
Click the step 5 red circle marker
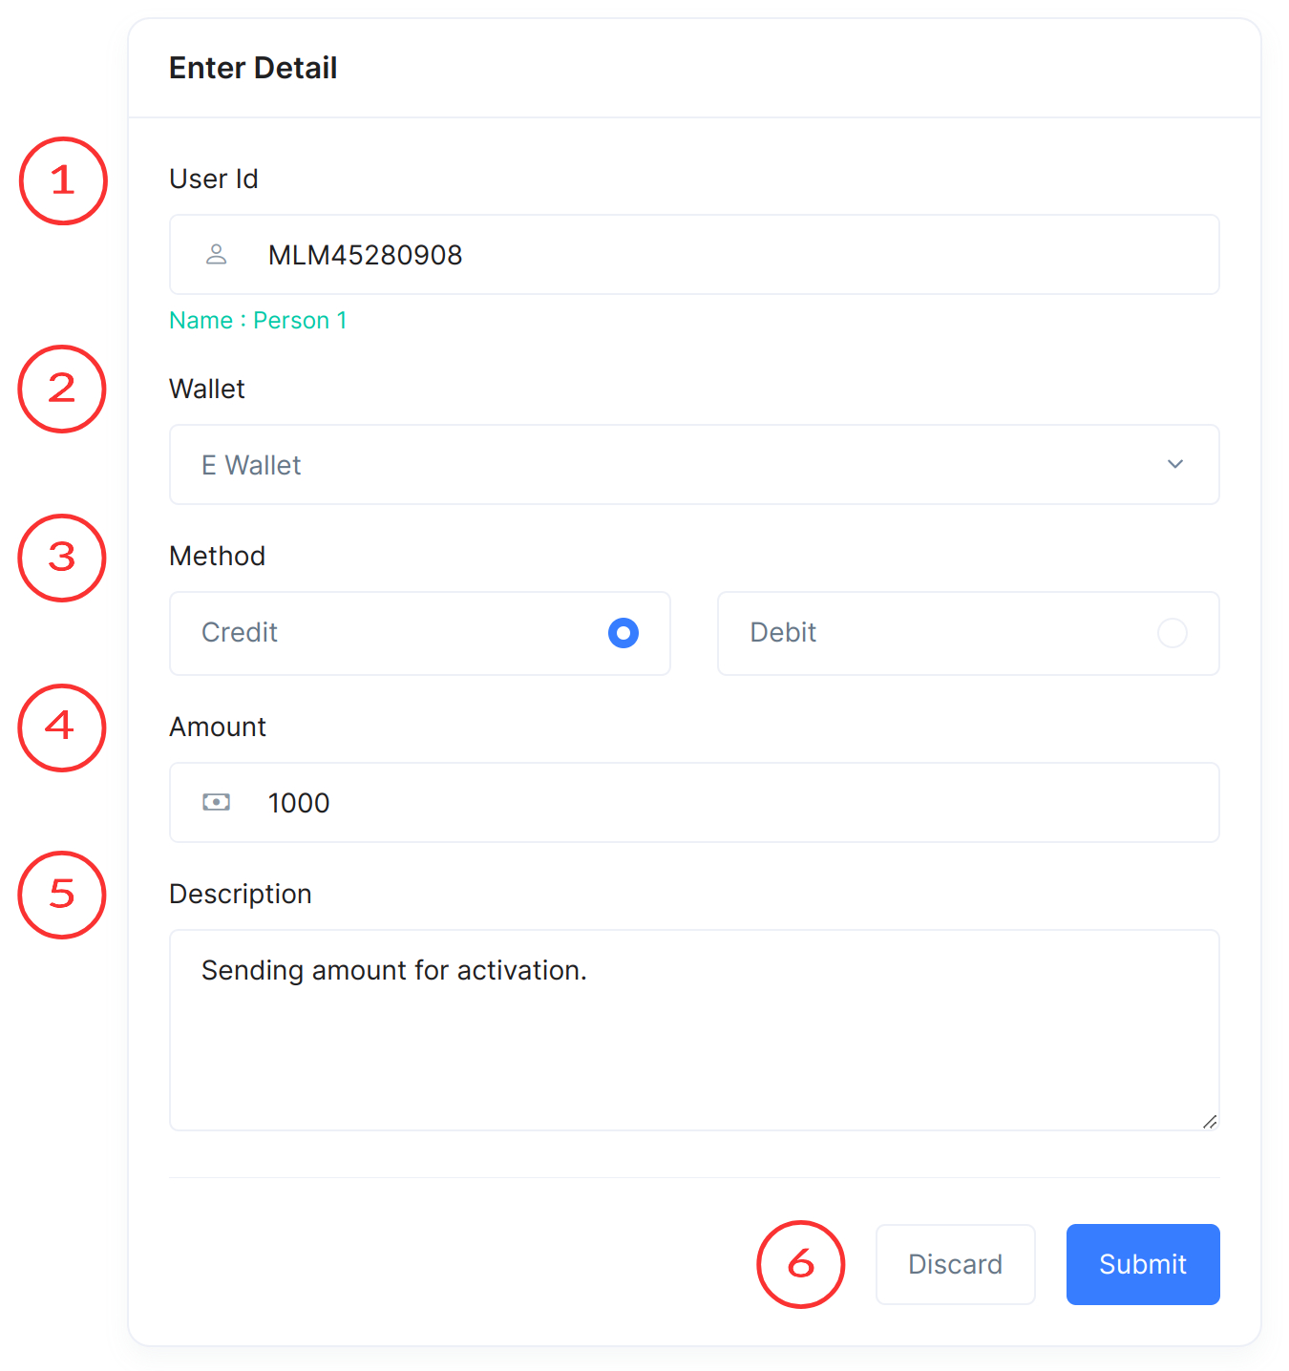point(63,895)
